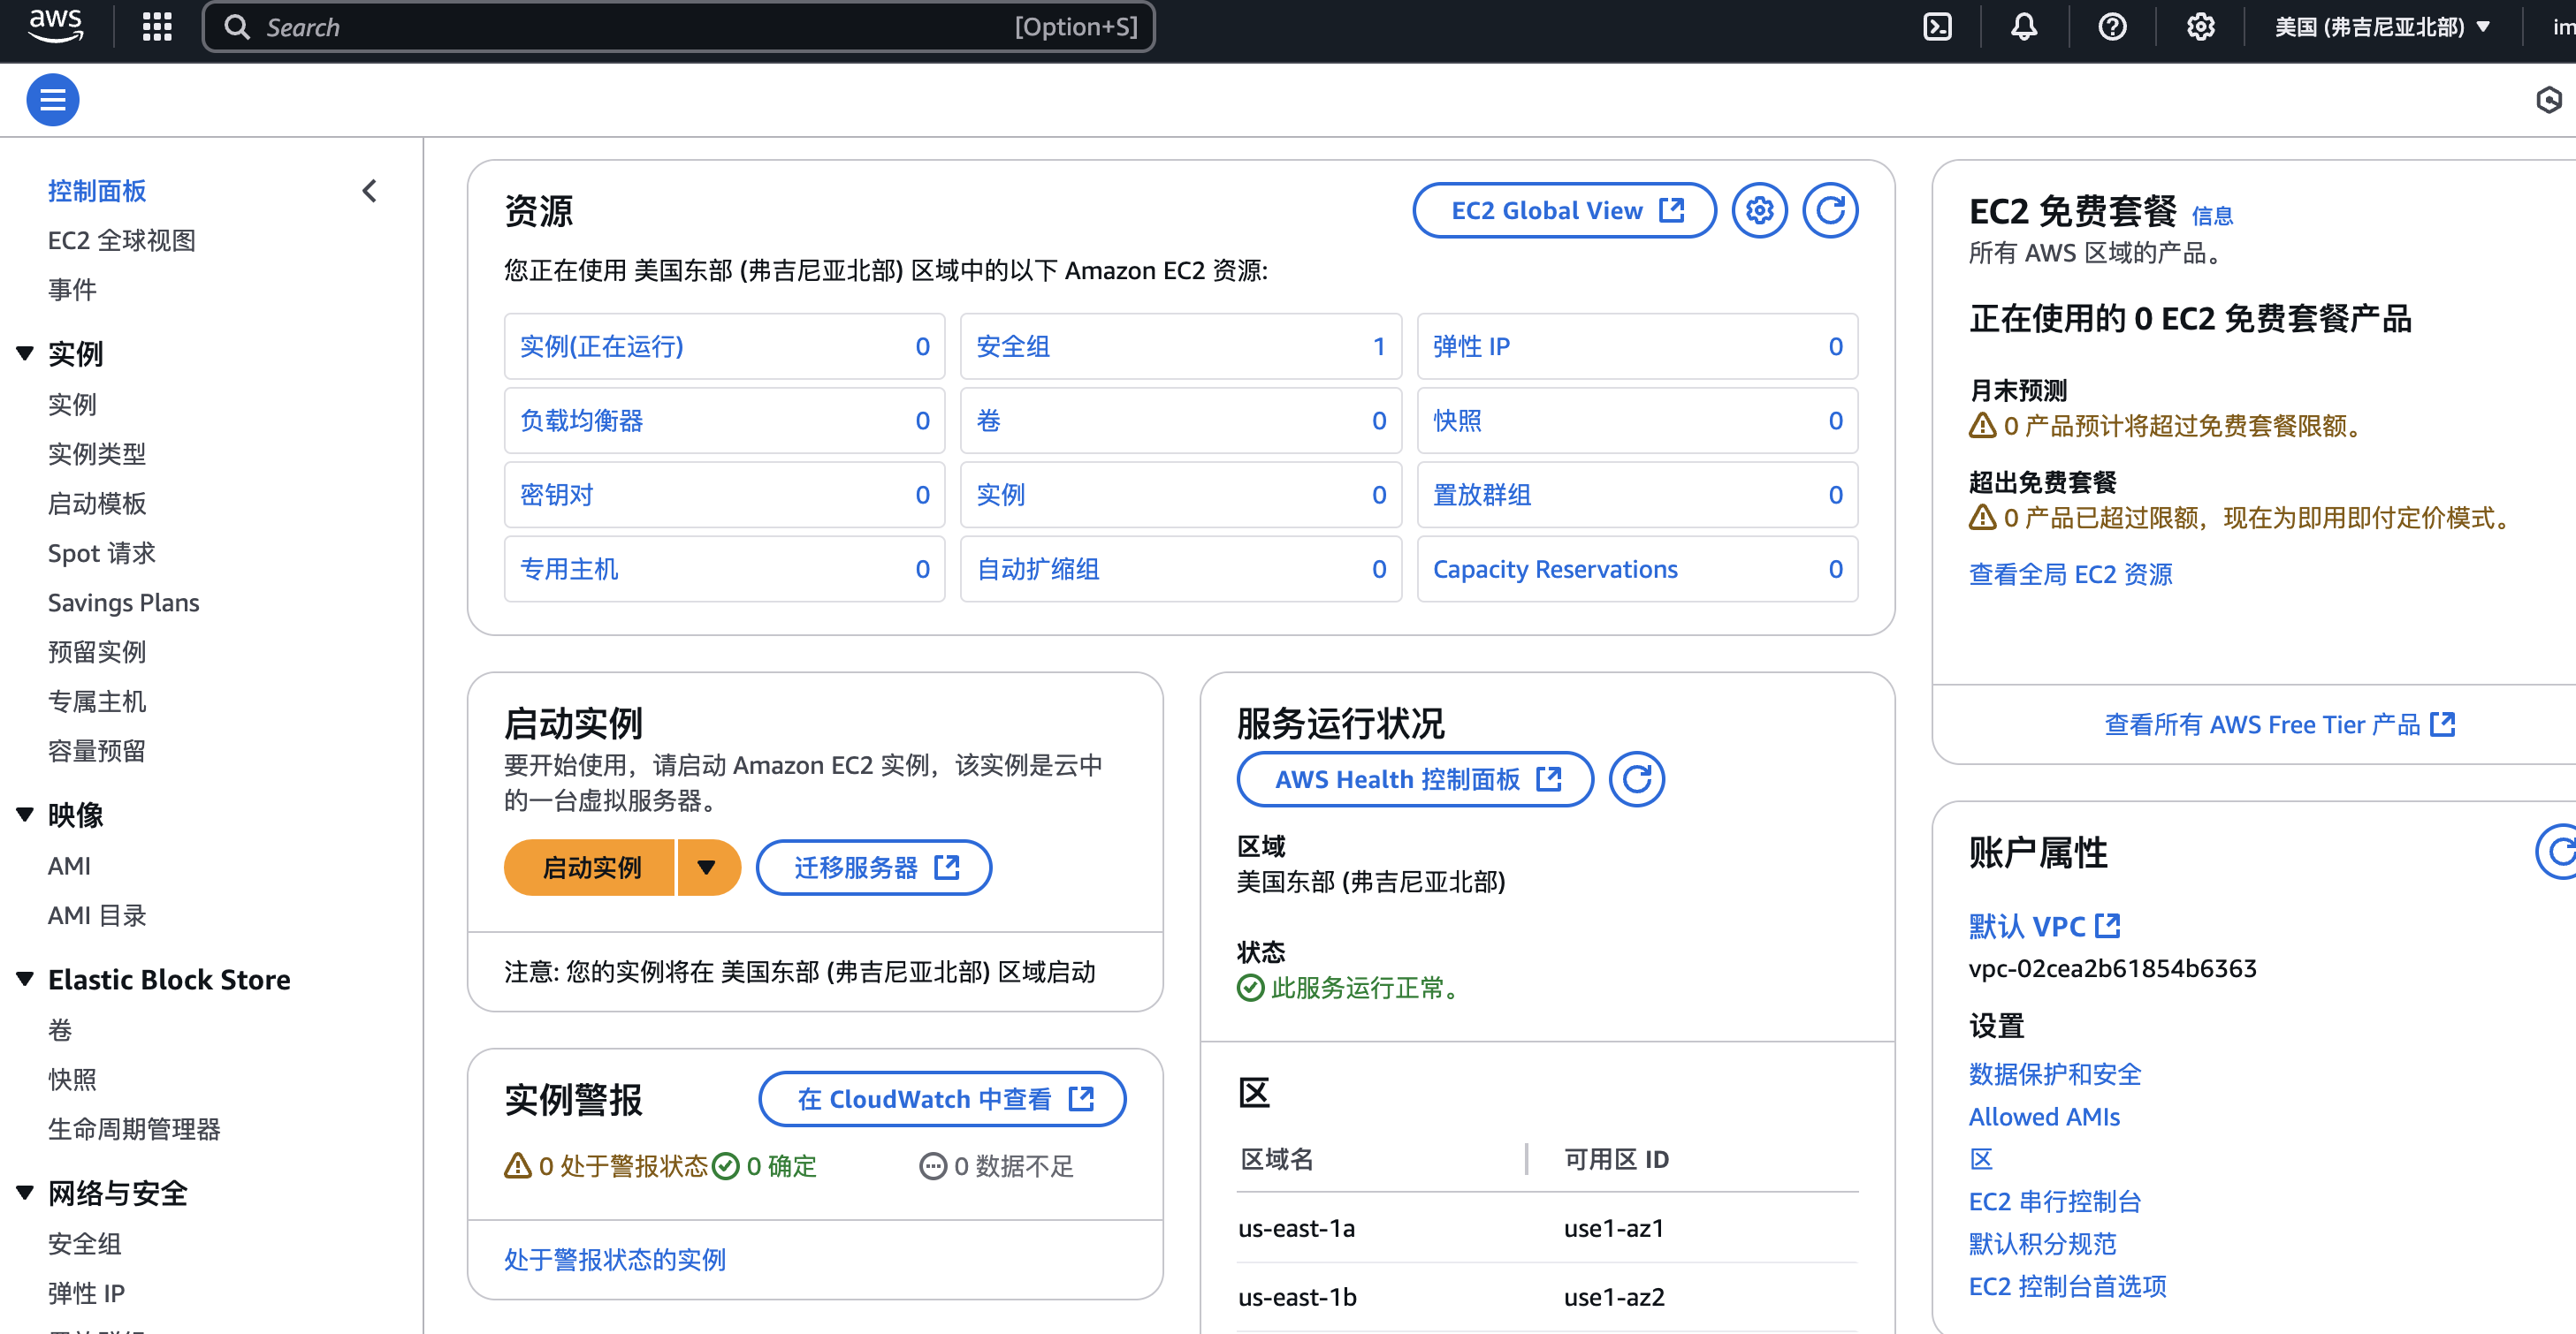Viewport: 2576px width, 1334px height.
Task: Open EC2 全球视图 in the sidebar
Action: (121, 239)
